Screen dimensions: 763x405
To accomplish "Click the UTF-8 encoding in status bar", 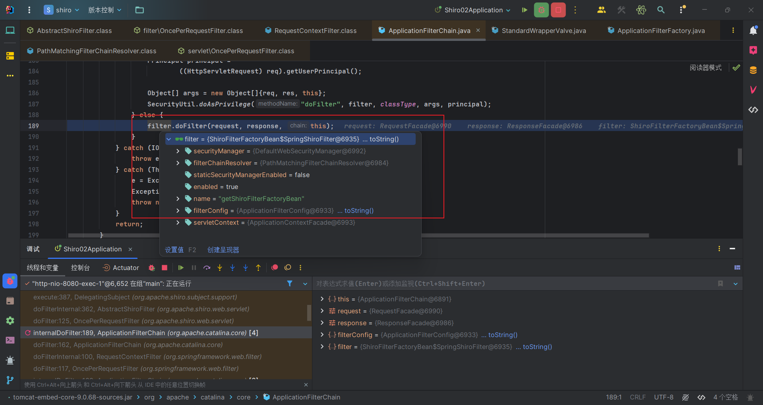I will click(664, 397).
